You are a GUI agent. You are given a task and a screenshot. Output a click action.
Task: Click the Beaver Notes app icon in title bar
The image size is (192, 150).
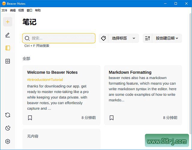[x=4, y=4]
